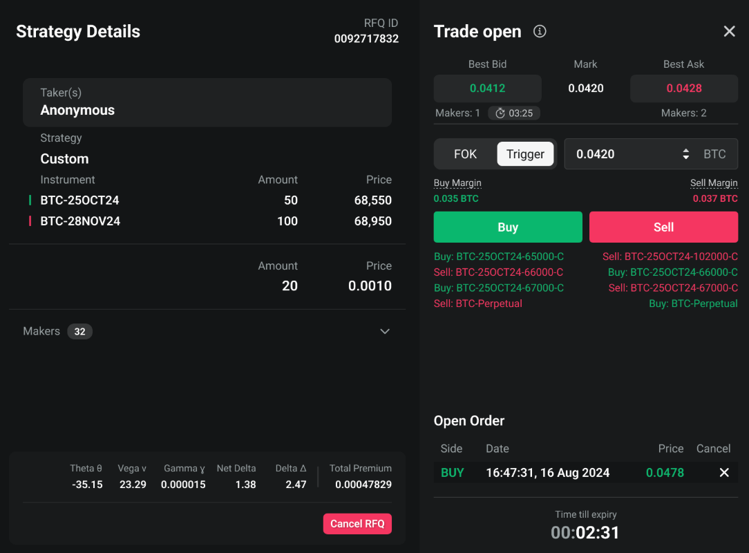Select the Trigger order mode
Image resolution: width=749 pixels, height=553 pixels.
click(x=525, y=153)
